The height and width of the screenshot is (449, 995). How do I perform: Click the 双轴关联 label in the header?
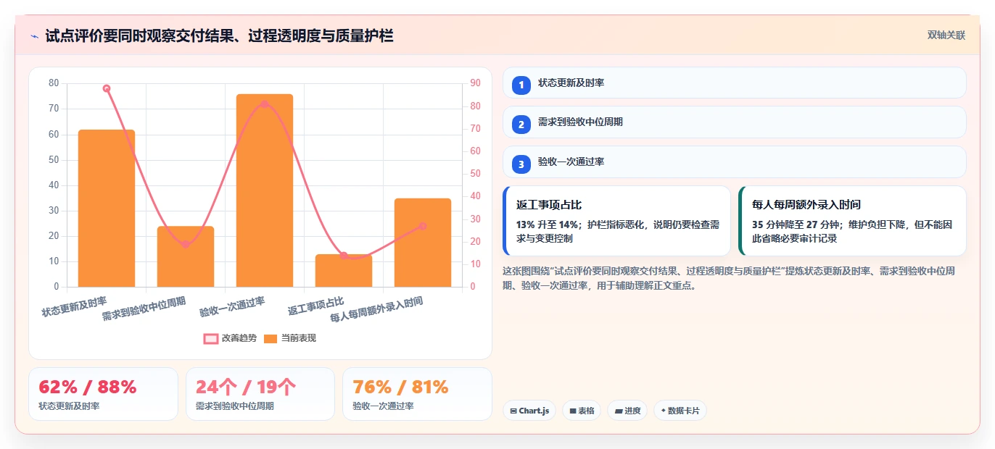[x=946, y=35]
